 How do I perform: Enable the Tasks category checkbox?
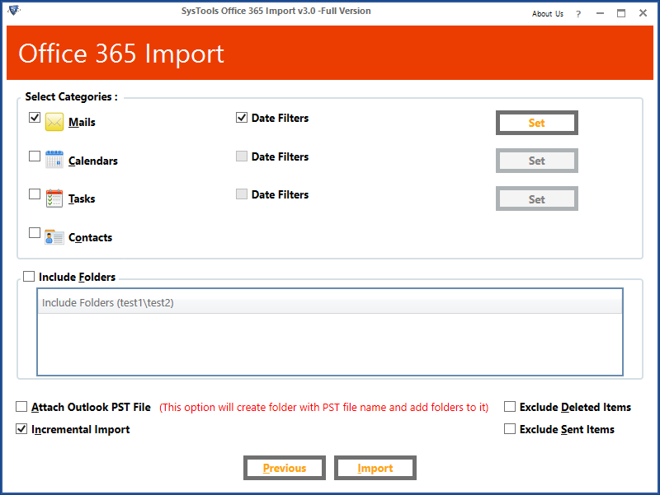tap(35, 194)
